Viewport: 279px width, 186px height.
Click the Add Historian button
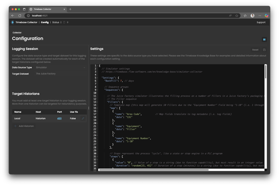pyautogui.click(x=24, y=126)
